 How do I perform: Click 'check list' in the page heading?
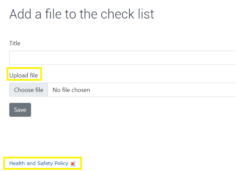point(127,14)
